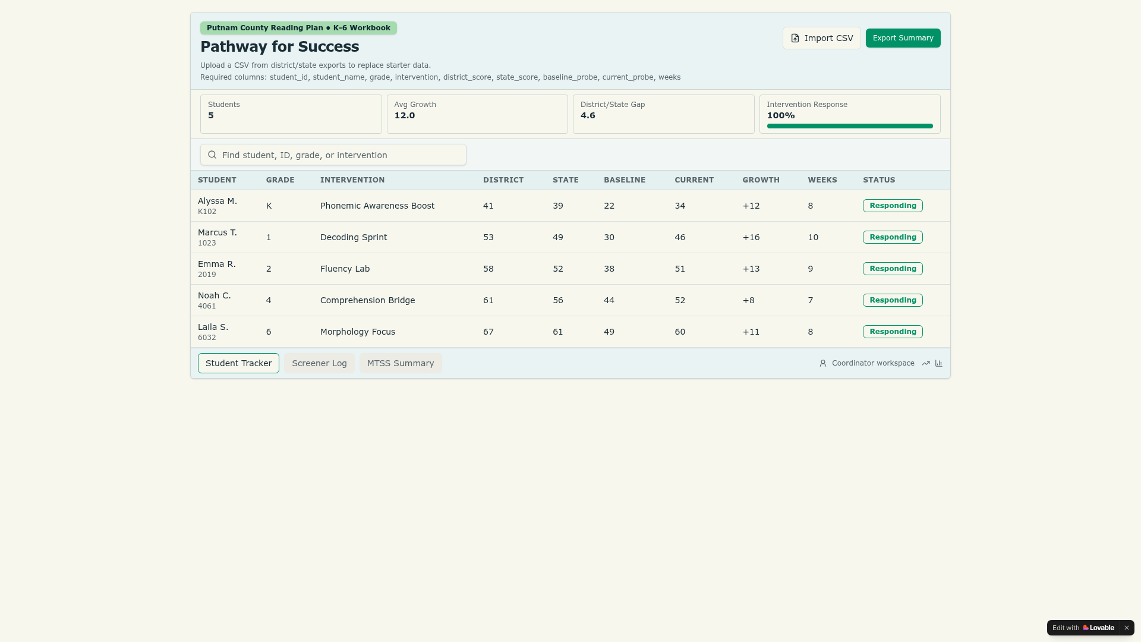Click Laila S.'s Responding status badge
Screen dimensions: 1141x642
[x=893, y=332]
